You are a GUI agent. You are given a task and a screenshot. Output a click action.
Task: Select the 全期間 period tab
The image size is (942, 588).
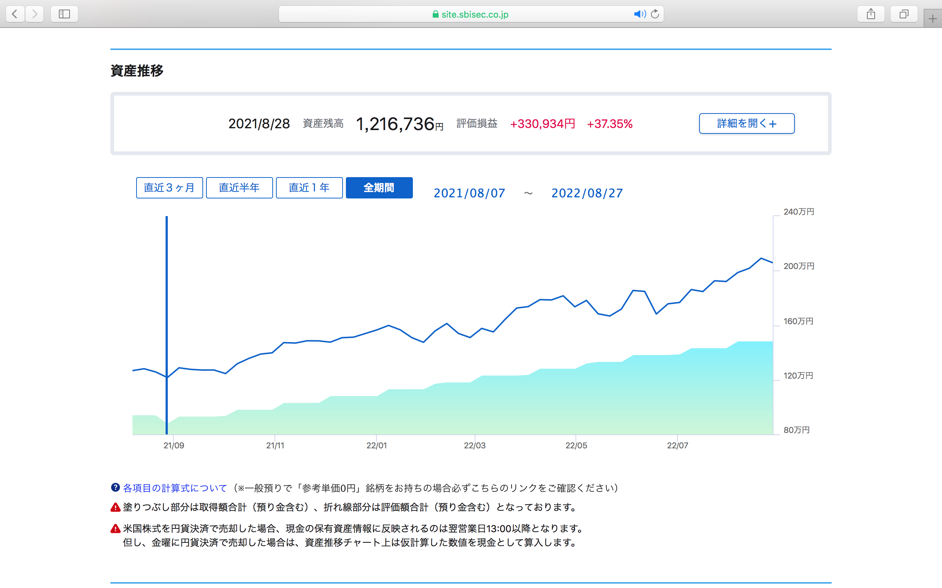point(379,188)
